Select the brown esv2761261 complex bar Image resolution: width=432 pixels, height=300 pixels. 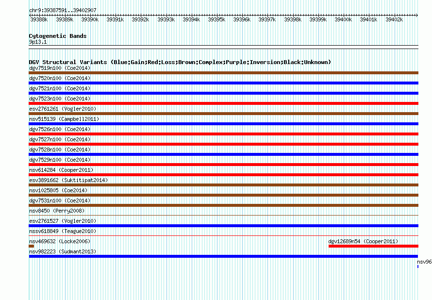click(223, 114)
